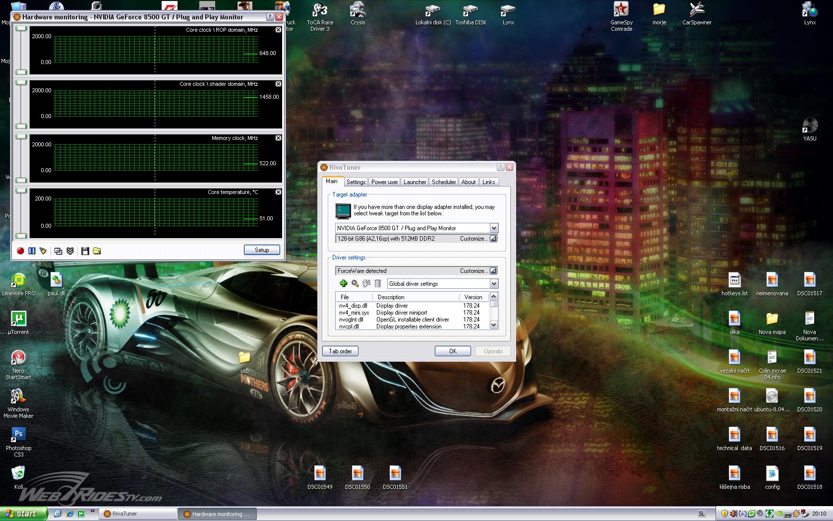Close the Memory clock graph

click(x=278, y=138)
